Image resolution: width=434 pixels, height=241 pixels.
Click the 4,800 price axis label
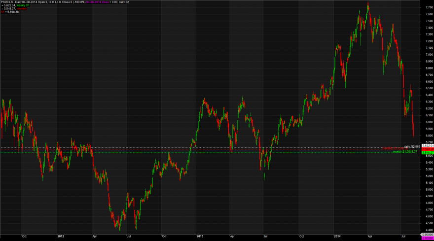[429, 203]
